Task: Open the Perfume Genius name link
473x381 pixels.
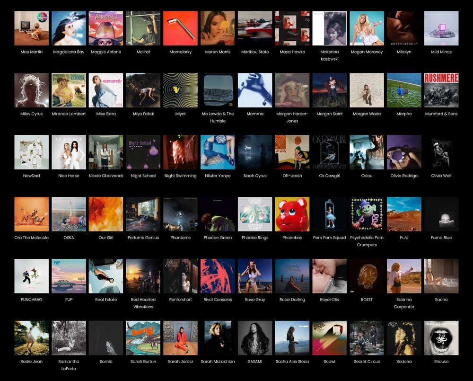Action: pyautogui.click(x=143, y=238)
